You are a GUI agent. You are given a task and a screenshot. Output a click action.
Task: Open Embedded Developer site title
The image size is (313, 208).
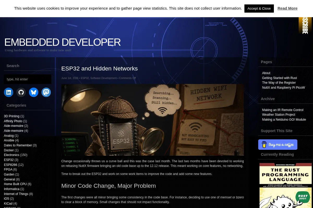[x=62, y=42]
